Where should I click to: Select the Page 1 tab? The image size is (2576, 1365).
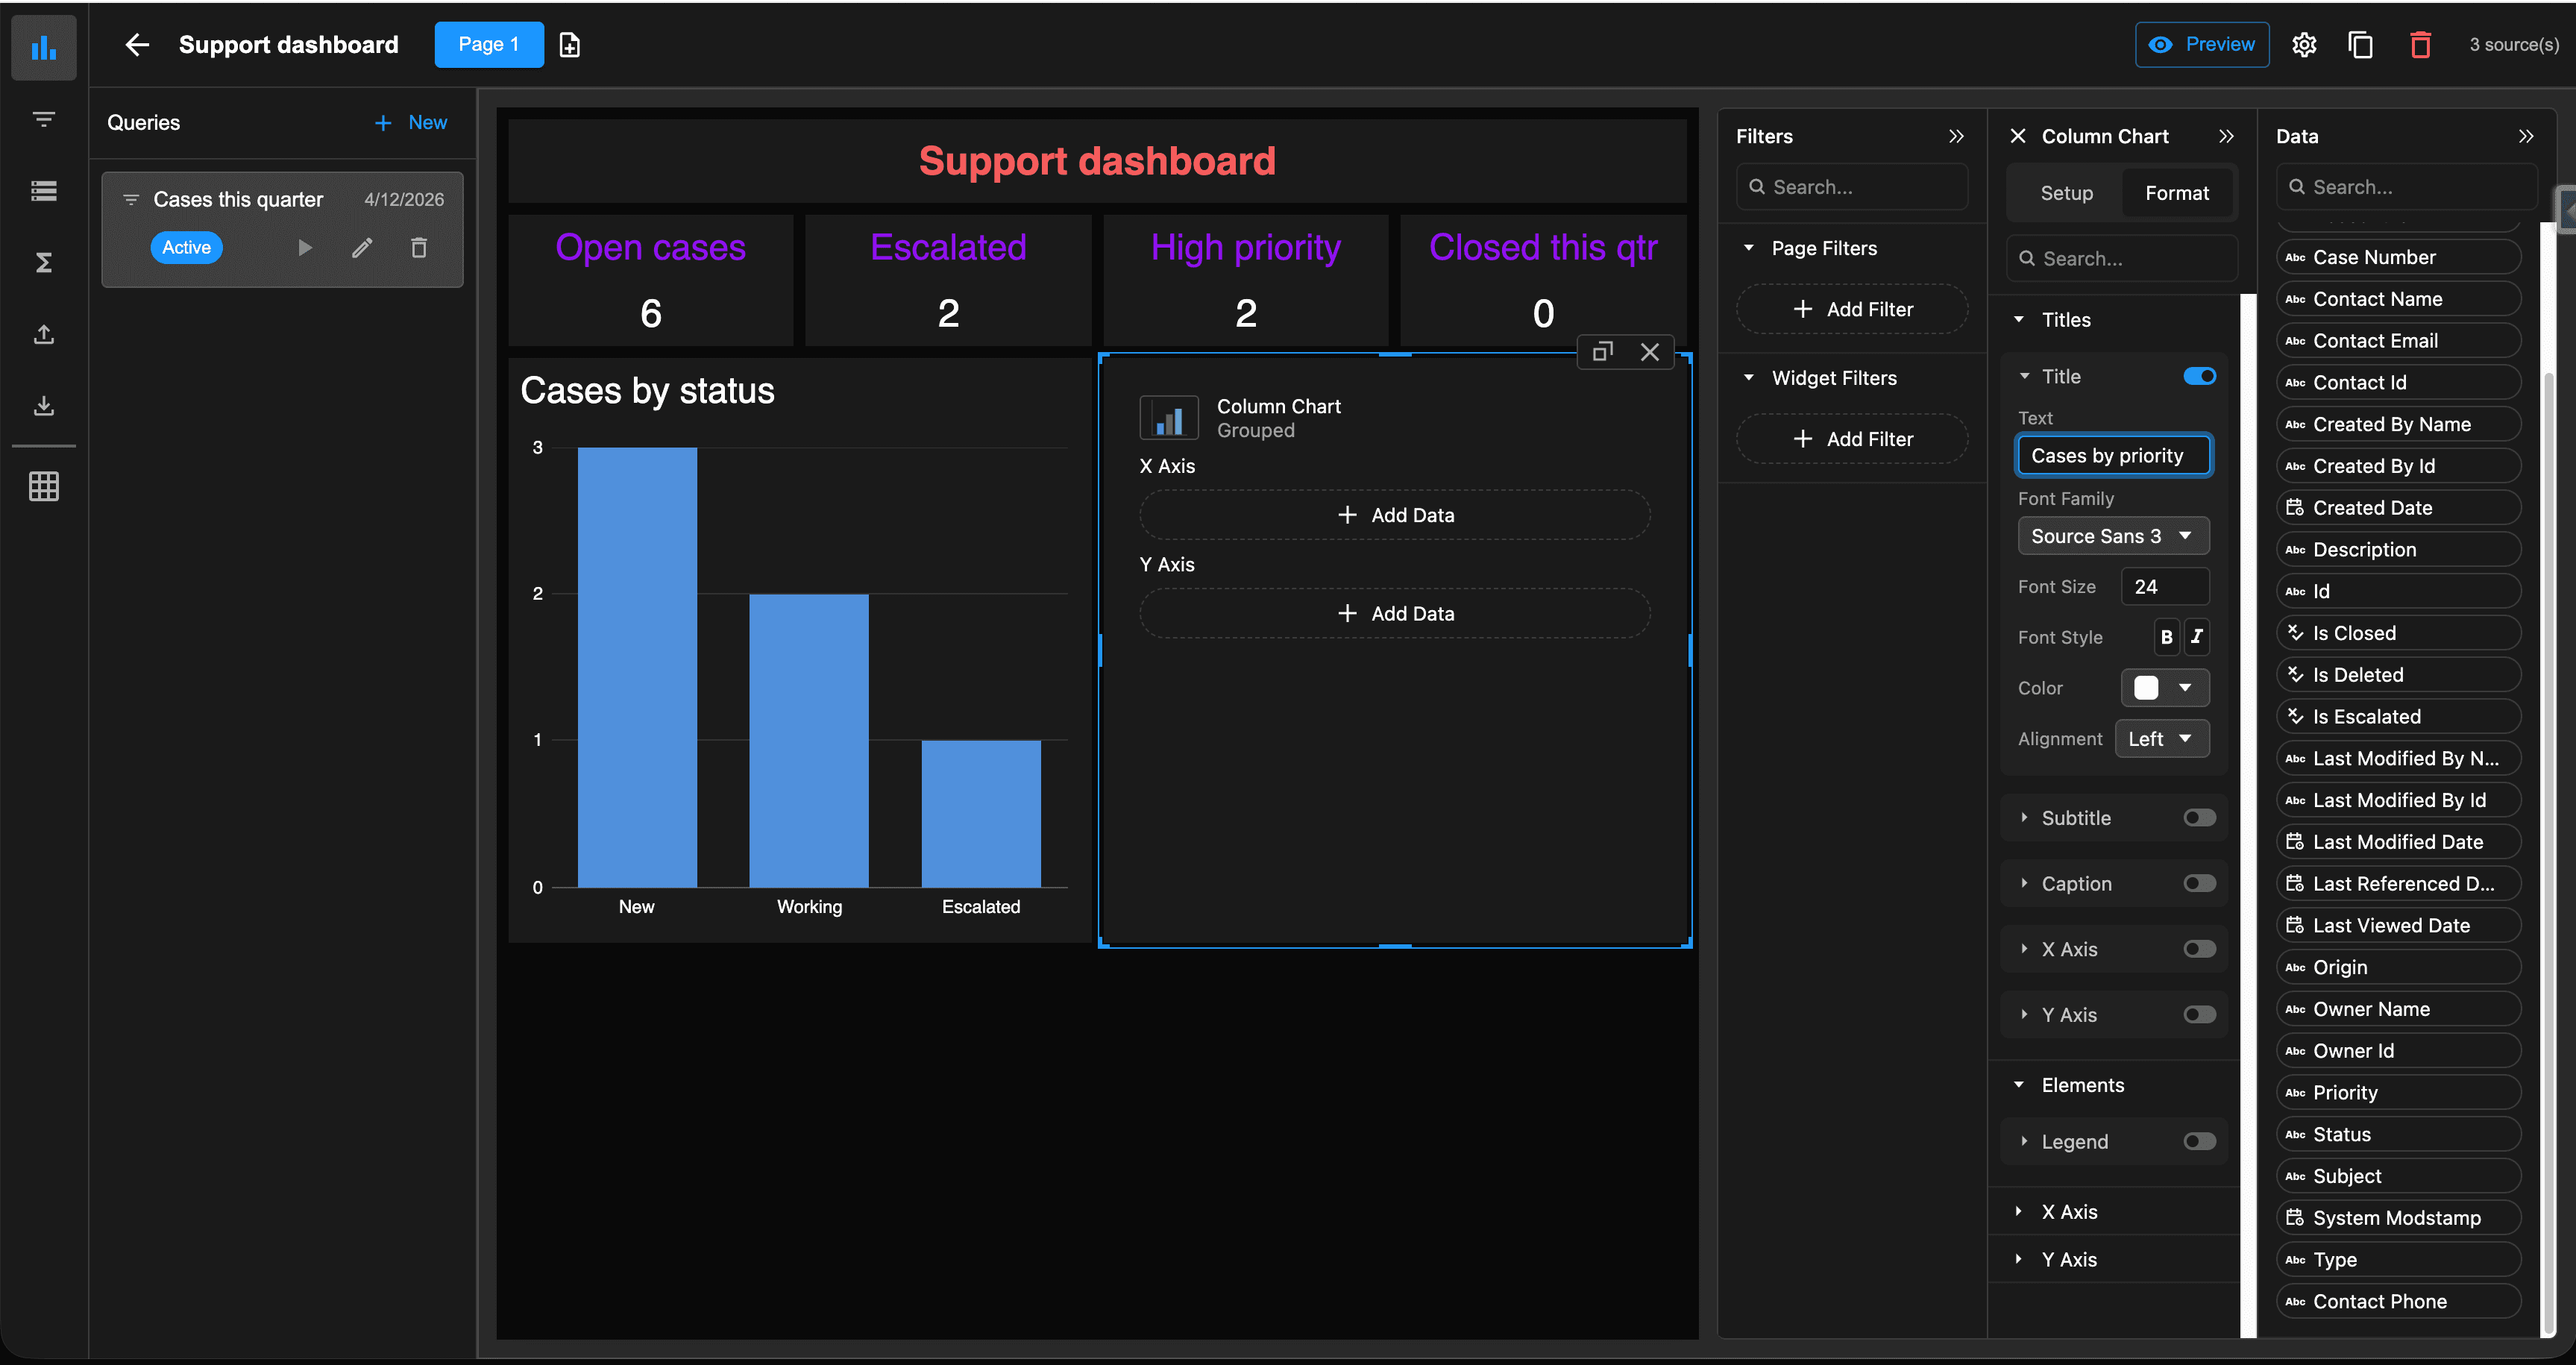coord(488,45)
